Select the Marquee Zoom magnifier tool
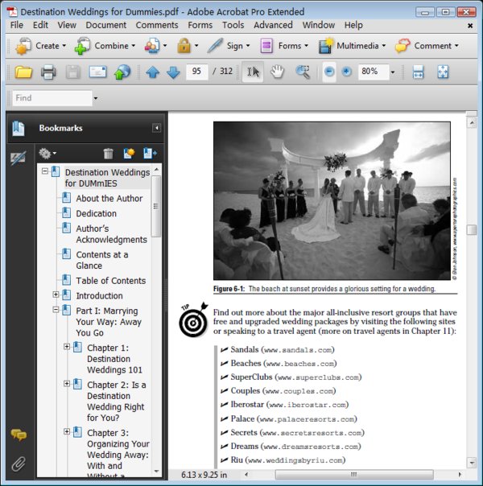Screen dimensions: 483x486 tap(303, 72)
